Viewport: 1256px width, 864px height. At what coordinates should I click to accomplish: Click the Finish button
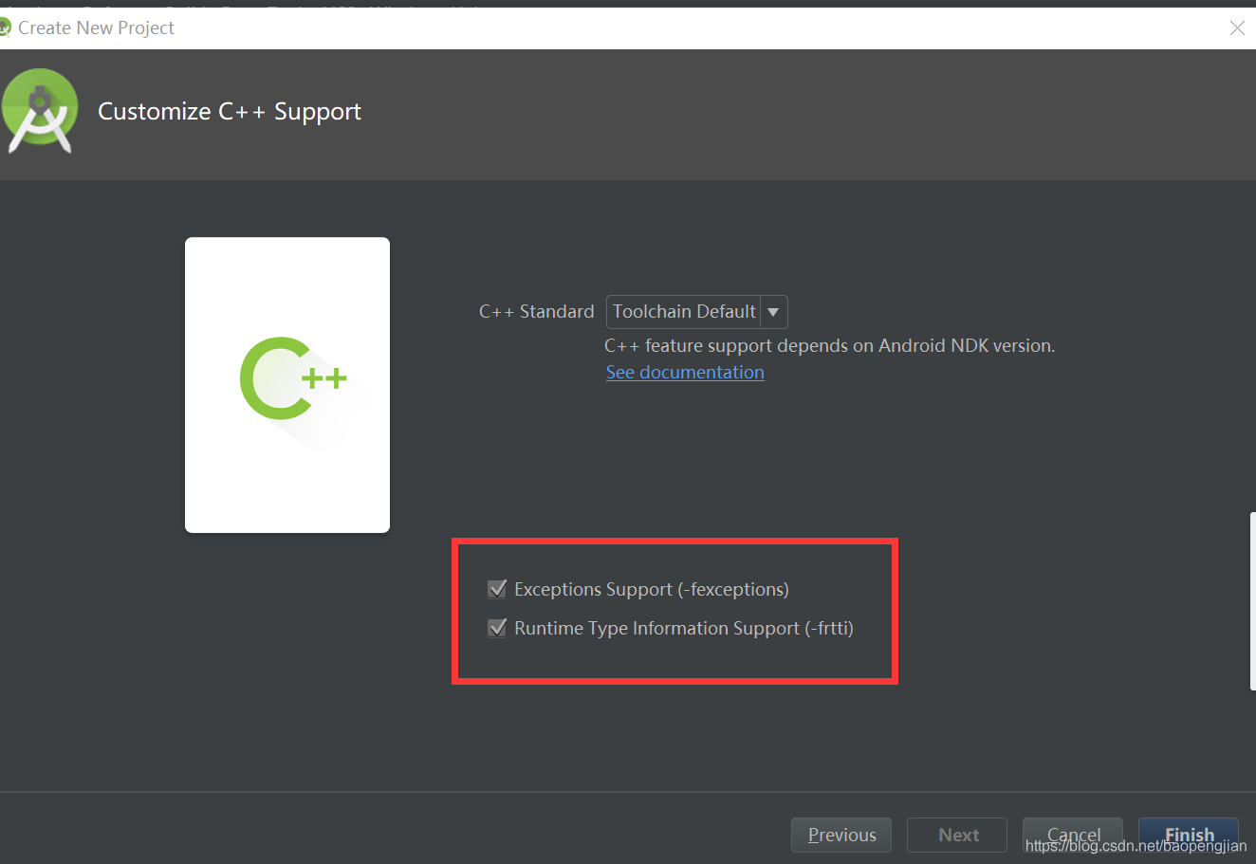[x=1189, y=835]
